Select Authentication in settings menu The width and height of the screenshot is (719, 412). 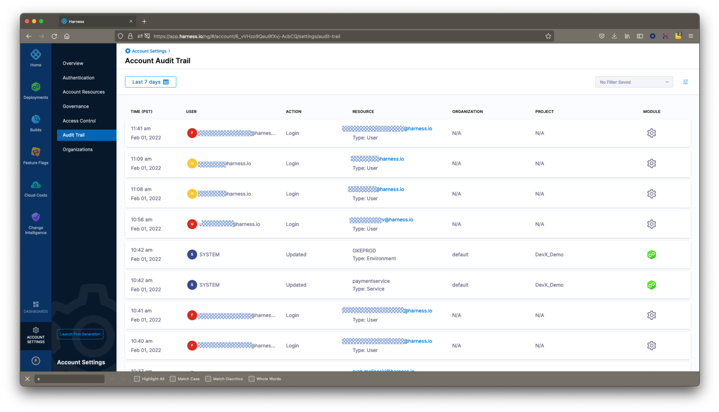point(78,78)
